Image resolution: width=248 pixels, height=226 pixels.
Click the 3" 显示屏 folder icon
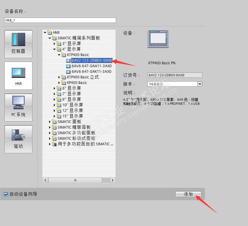(59, 44)
